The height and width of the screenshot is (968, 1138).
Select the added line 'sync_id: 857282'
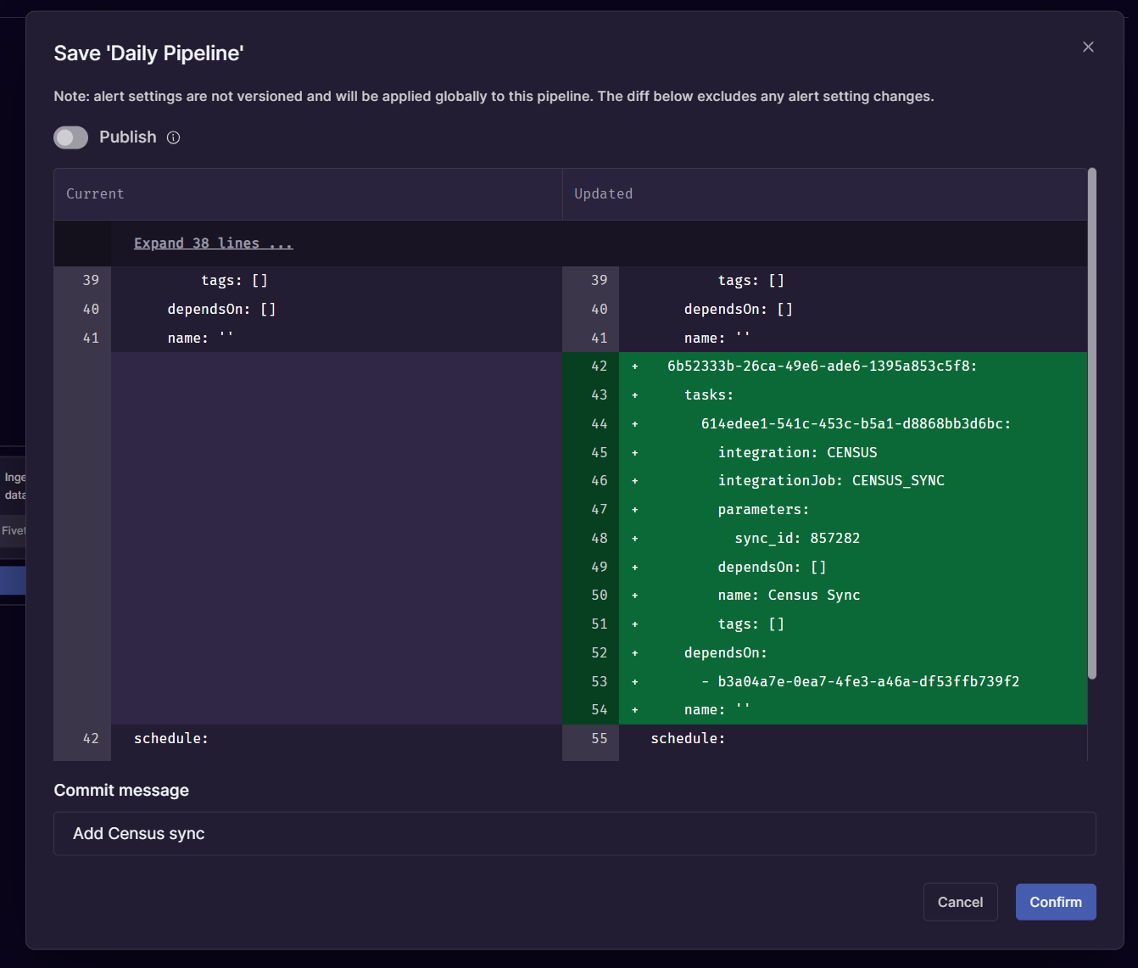point(797,538)
